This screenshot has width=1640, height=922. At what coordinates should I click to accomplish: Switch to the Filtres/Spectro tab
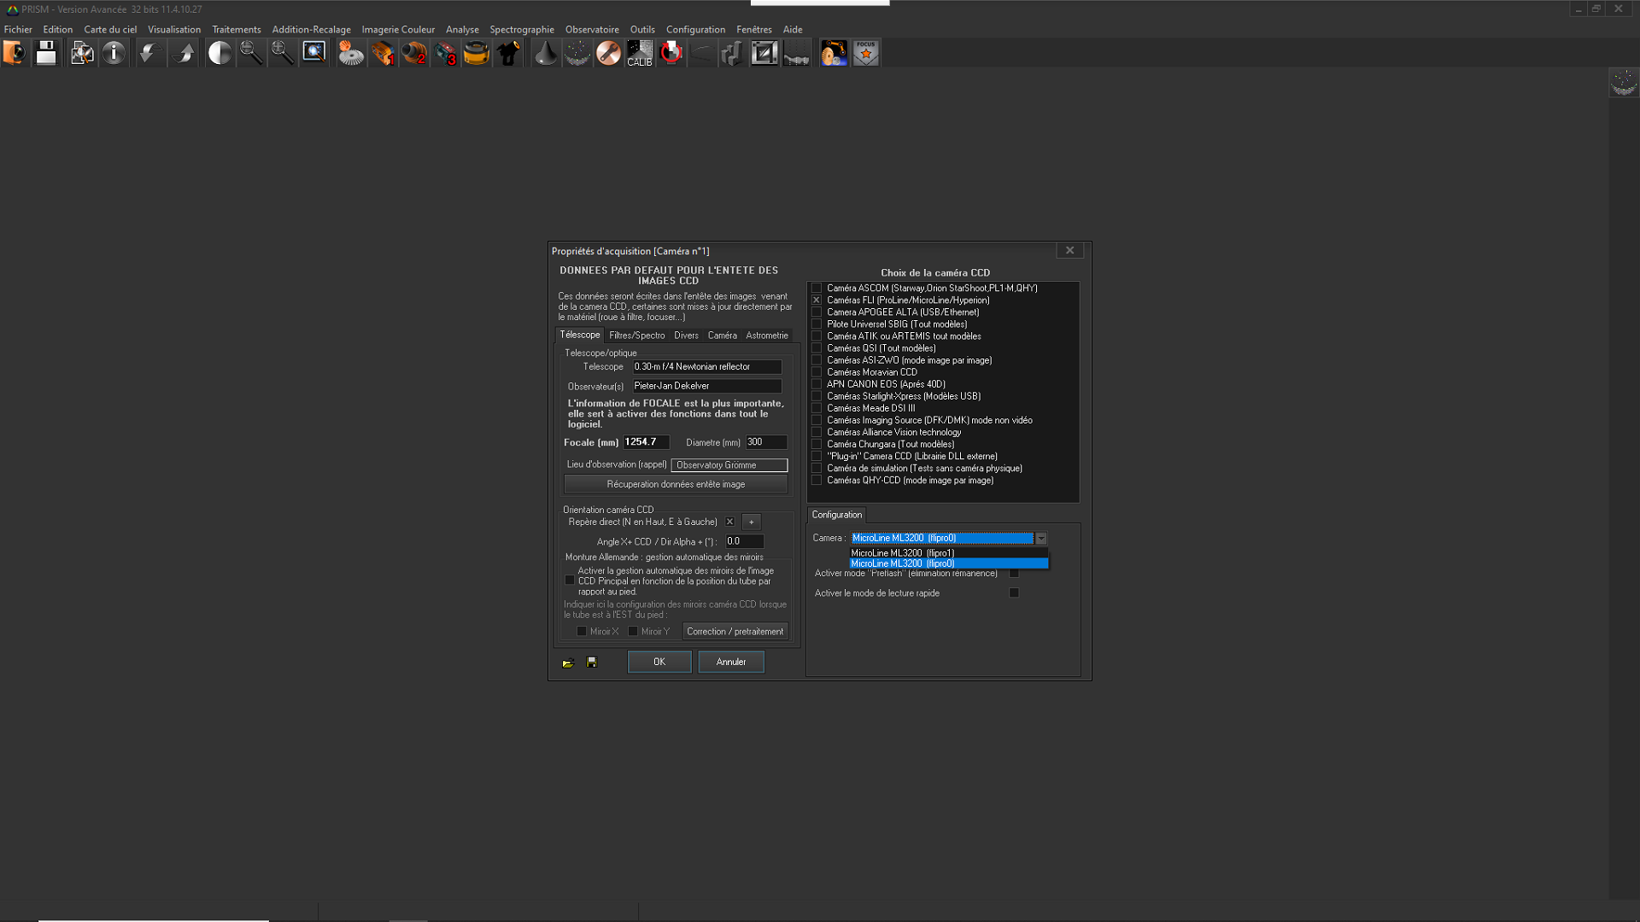tap(636, 336)
